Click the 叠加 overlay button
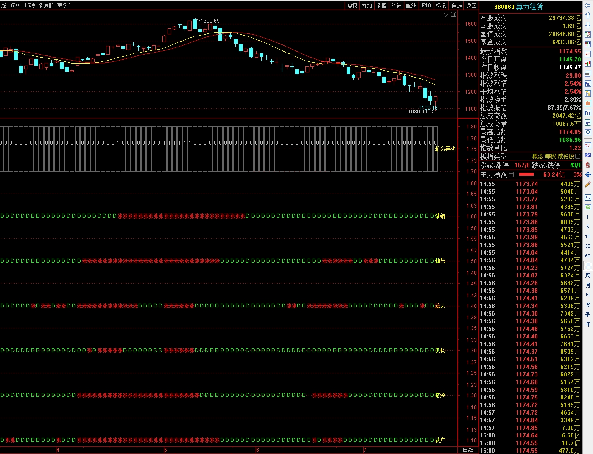The image size is (593, 454). (x=366, y=6)
